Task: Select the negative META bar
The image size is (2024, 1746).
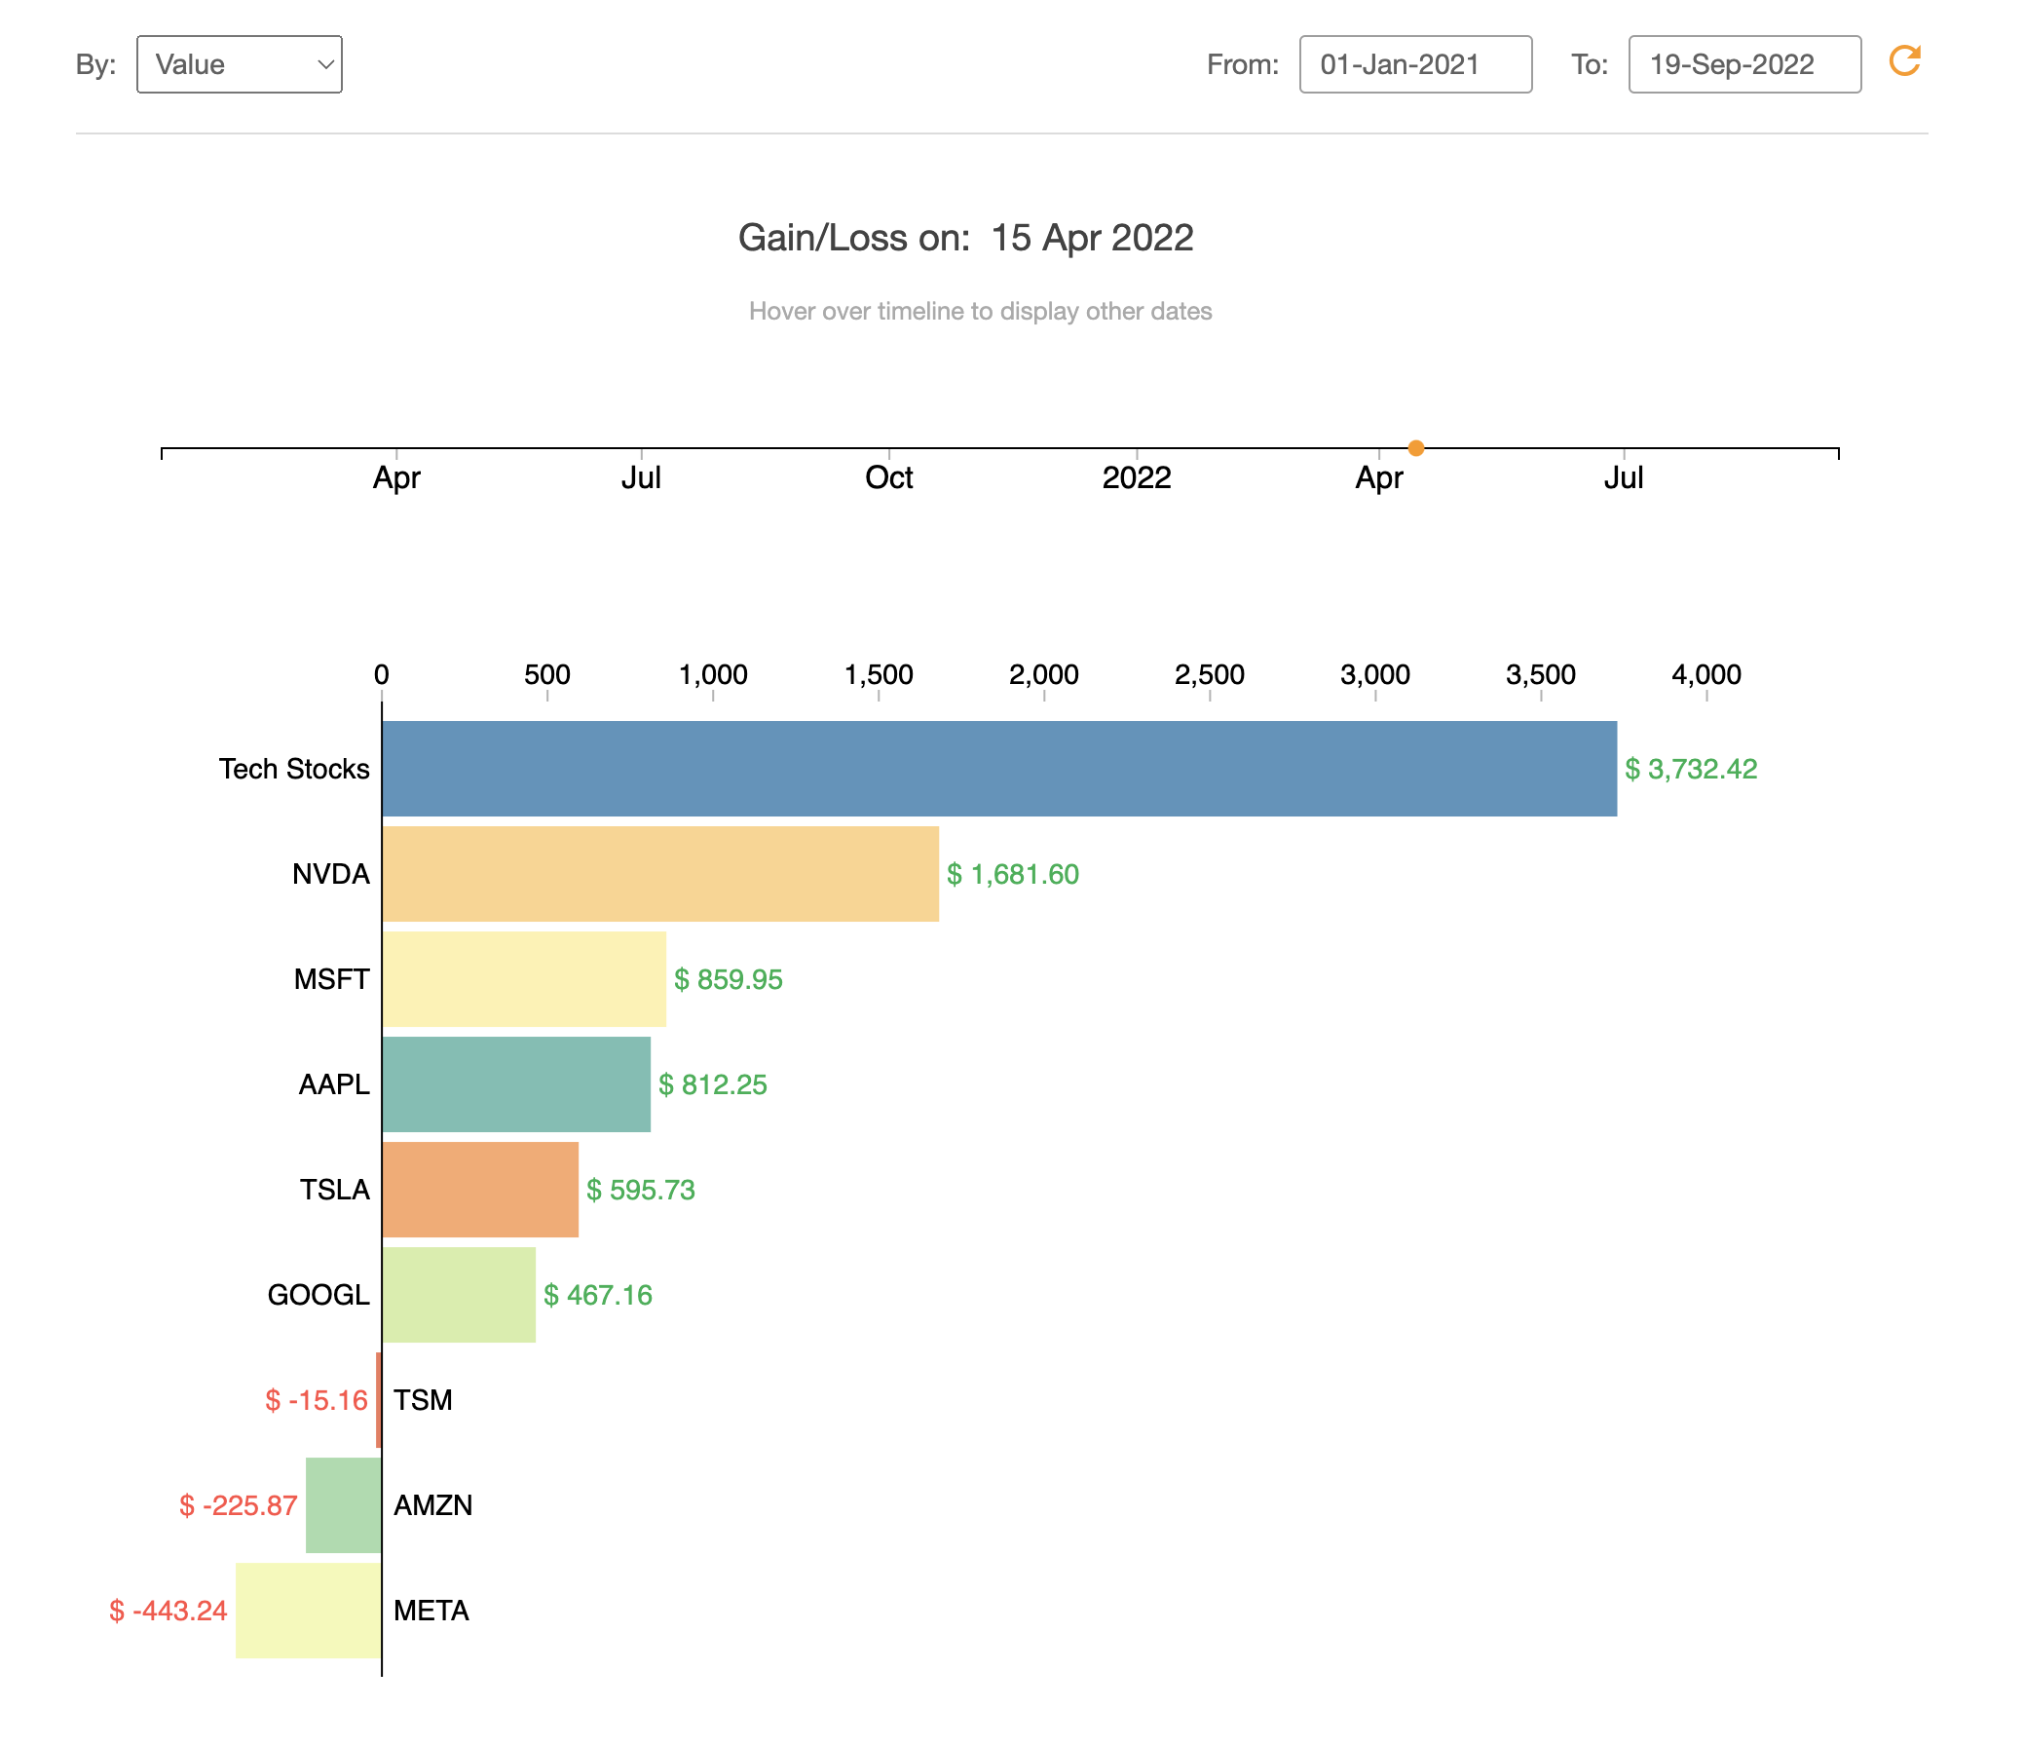Action: pos(308,1611)
